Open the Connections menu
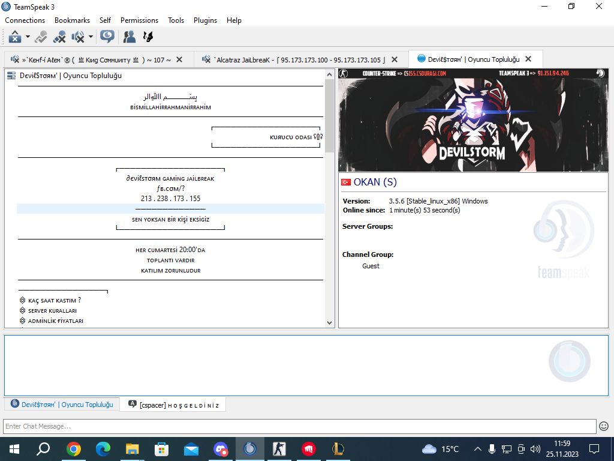The width and height of the screenshot is (614, 461). pyautogui.click(x=25, y=20)
